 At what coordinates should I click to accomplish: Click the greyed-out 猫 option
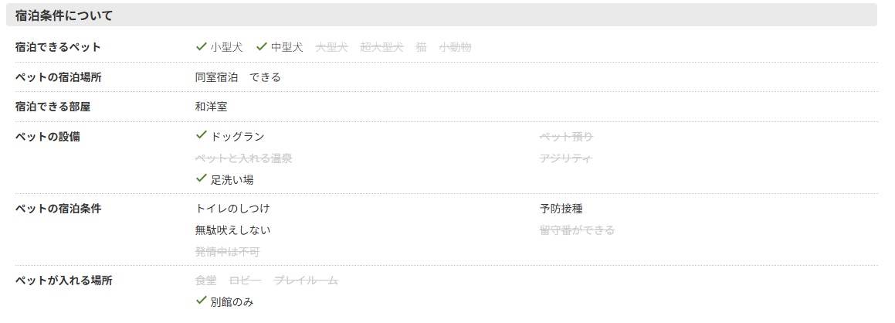[421, 47]
